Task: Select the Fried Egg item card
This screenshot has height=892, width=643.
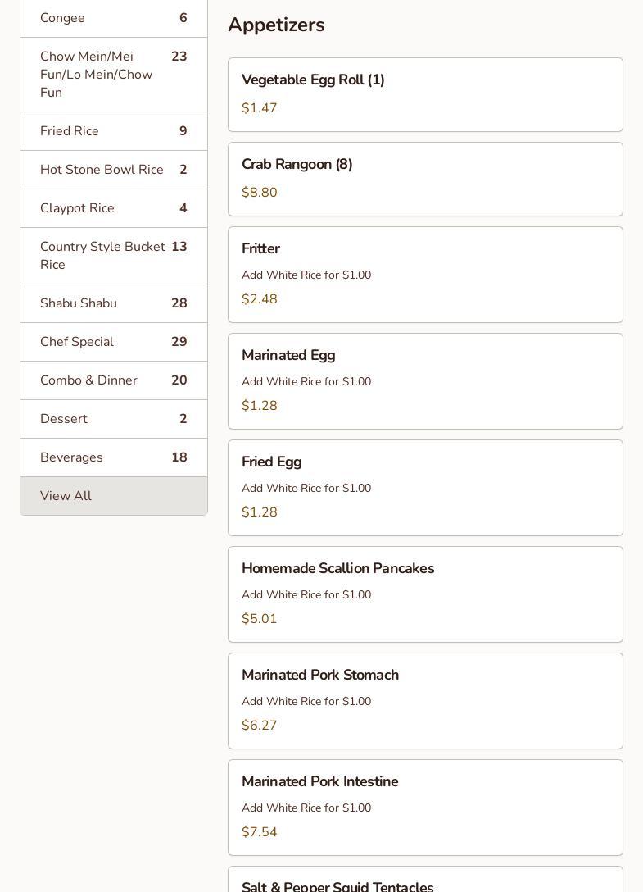Action: pyautogui.click(x=425, y=488)
